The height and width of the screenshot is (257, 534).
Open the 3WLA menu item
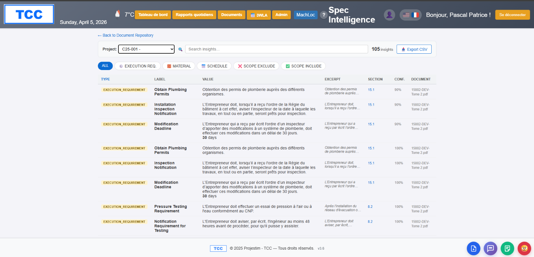[x=259, y=15]
